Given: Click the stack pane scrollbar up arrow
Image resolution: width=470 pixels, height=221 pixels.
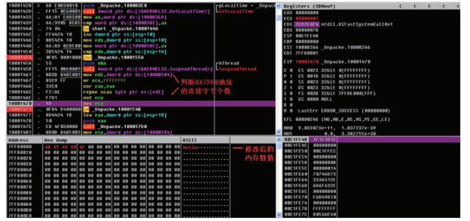Looking at the screenshot, I should (280, 140).
